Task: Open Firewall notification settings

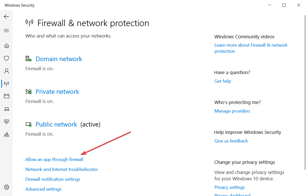Action: pos(53,179)
